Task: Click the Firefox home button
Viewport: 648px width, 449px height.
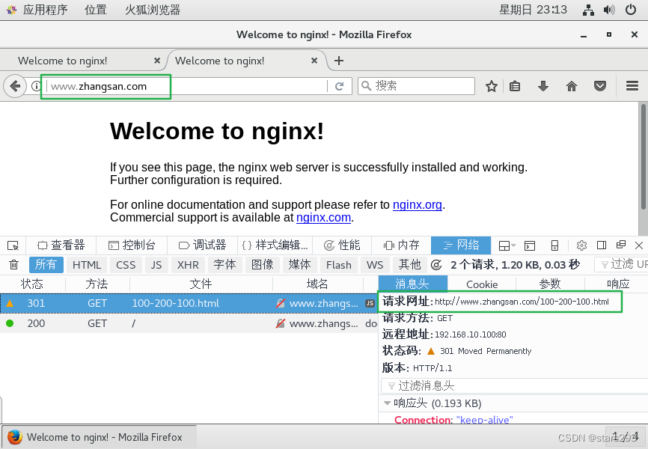Action: coord(572,85)
